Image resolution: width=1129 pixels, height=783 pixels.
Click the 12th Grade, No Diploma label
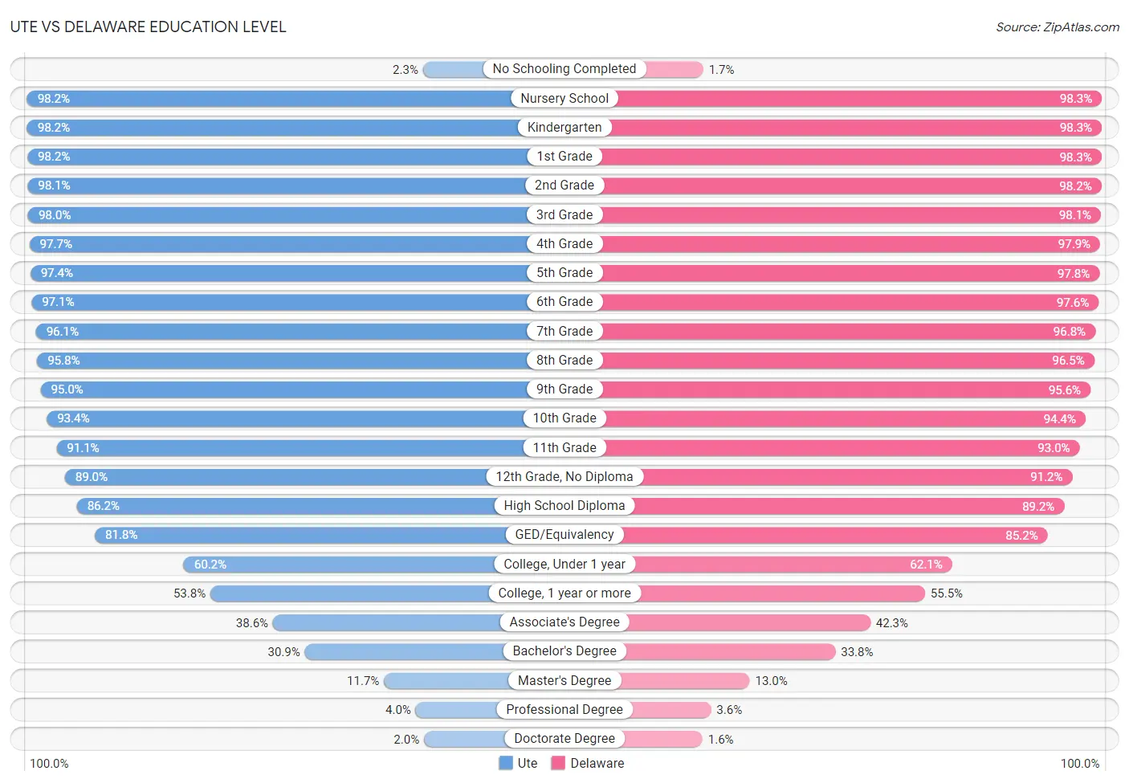coord(564,476)
